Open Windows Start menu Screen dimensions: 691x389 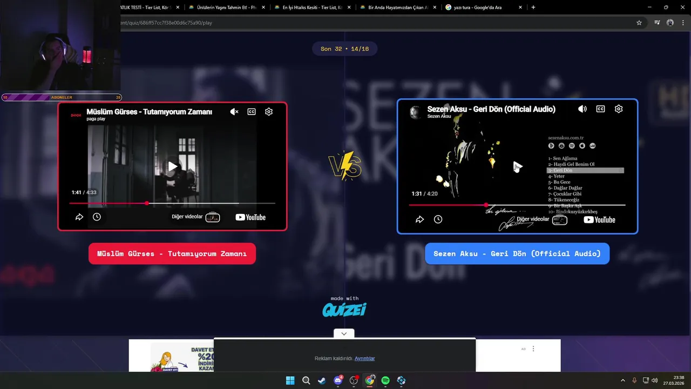(x=290, y=380)
